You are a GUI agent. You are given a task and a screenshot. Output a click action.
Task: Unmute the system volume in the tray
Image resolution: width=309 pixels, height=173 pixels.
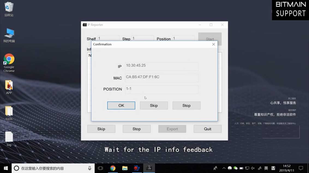[253, 168]
